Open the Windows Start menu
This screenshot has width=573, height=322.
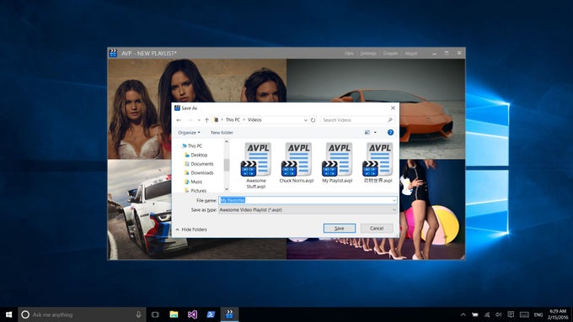(x=8, y=314)
